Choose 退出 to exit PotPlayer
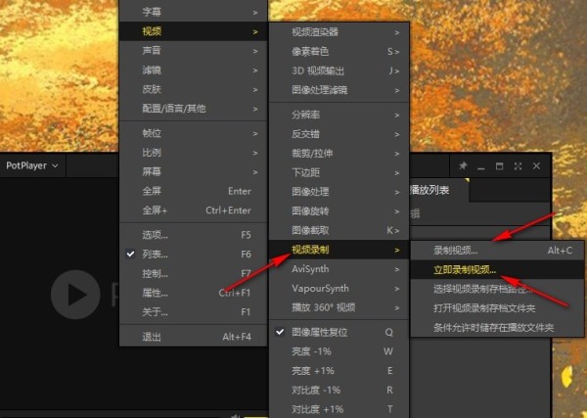 [x=193, y=337]
